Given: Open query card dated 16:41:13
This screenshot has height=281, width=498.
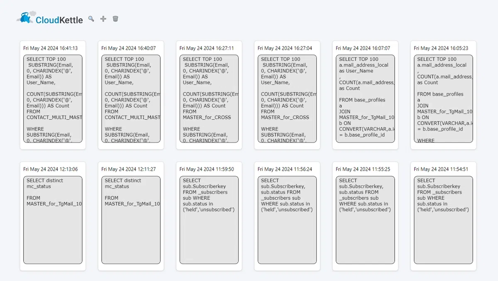Looking at the screenshot, I should (x=53, y=95).
